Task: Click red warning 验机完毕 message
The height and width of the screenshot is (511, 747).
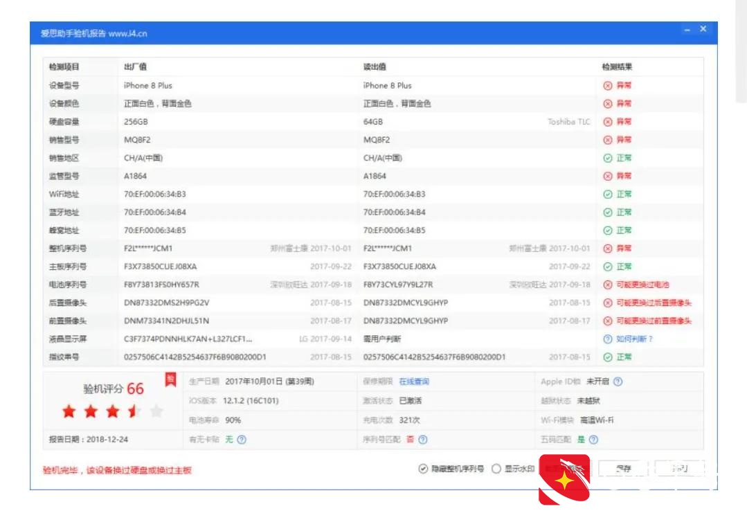Action: coord(117,470)
